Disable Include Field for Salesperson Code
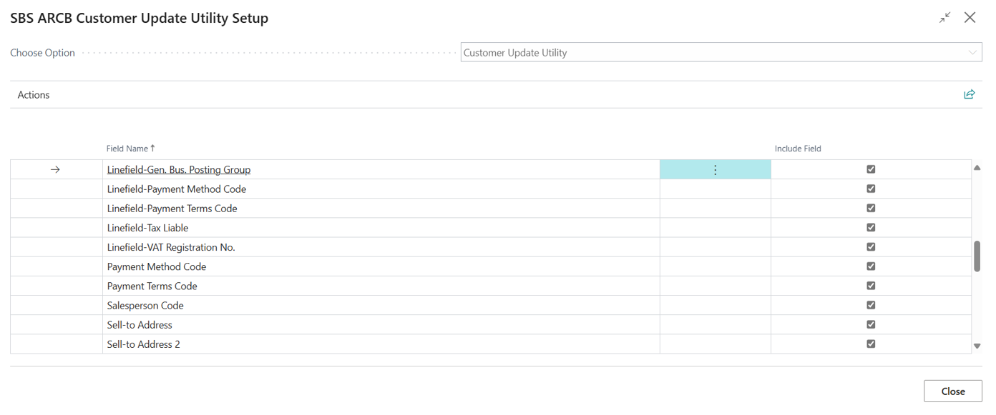Viewport: 996px width, 415px height. point(871,305)
